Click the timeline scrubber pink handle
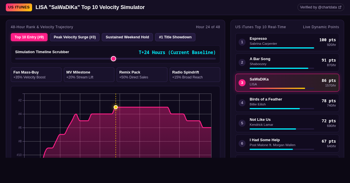The image size is (350, 183). (x=113, y=59)
